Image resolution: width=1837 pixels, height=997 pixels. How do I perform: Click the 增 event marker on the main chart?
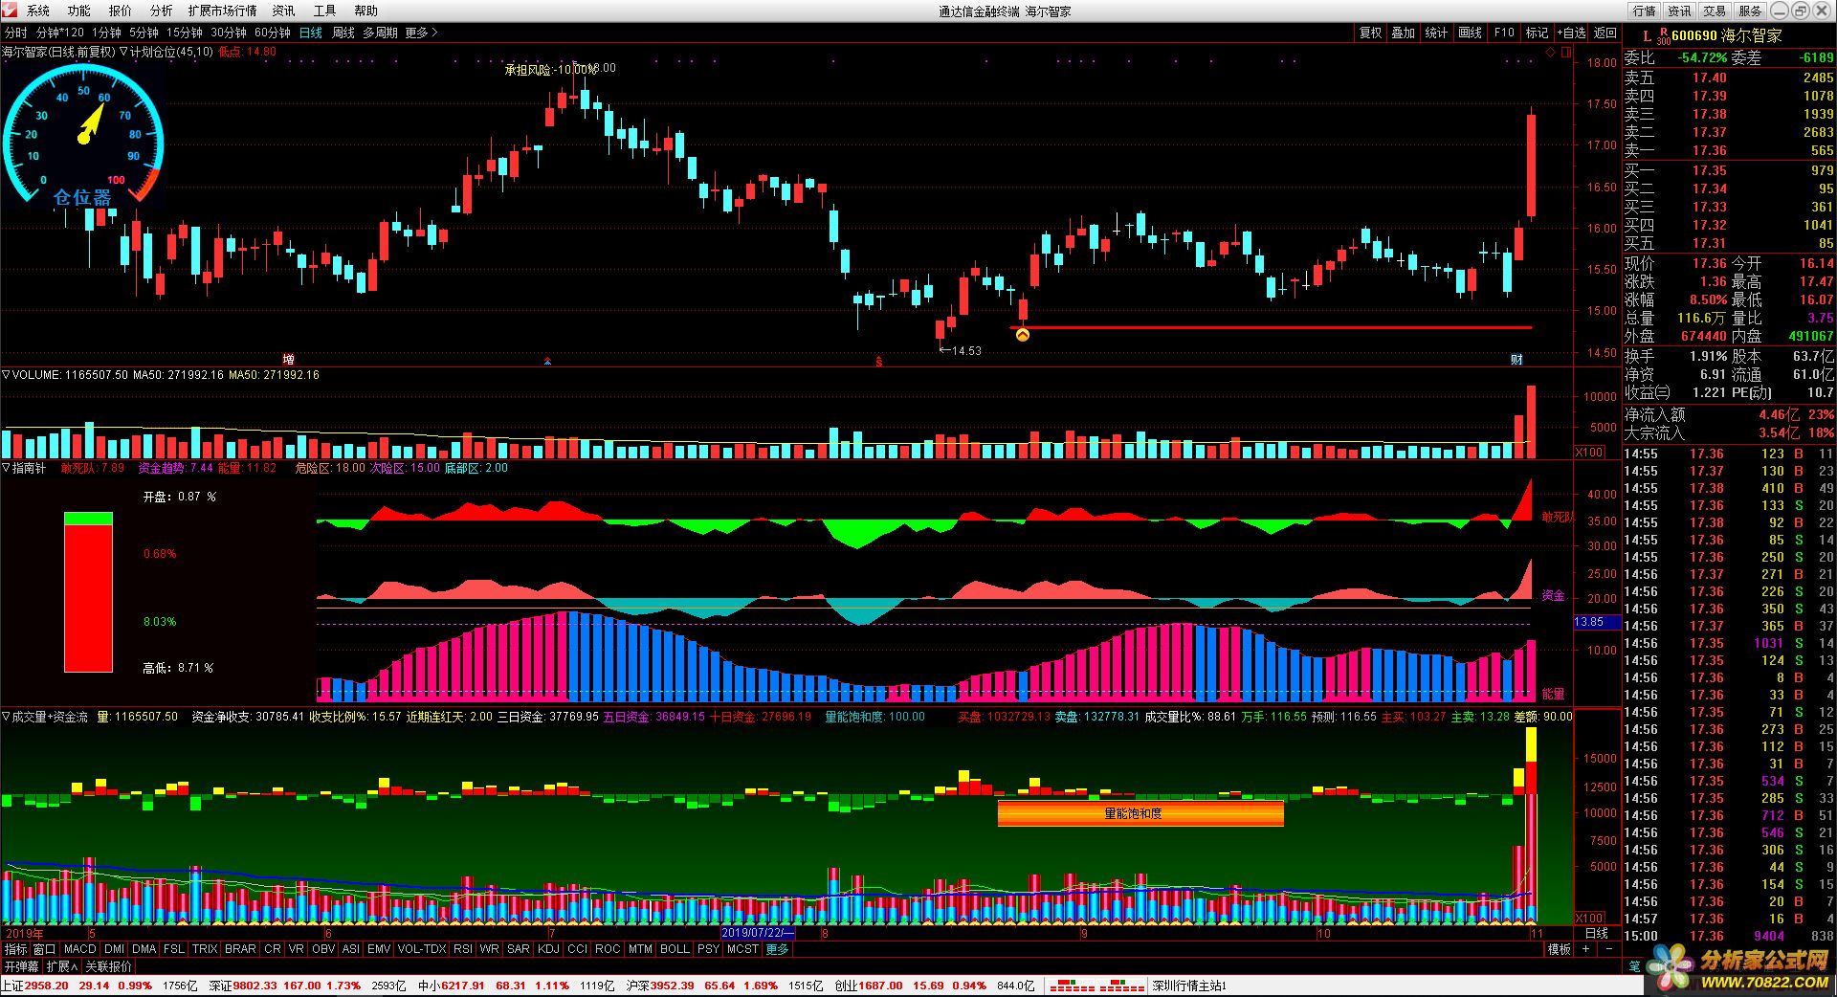(x=289, y=360)
